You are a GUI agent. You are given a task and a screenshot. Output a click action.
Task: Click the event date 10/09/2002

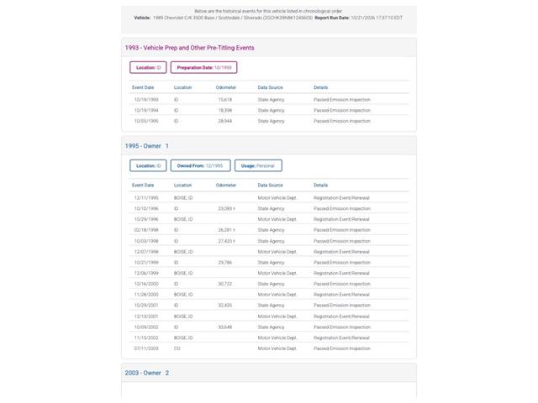146,327
